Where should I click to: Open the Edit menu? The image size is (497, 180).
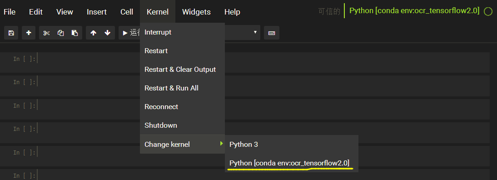pyautogui.click(x=36, y=12)
